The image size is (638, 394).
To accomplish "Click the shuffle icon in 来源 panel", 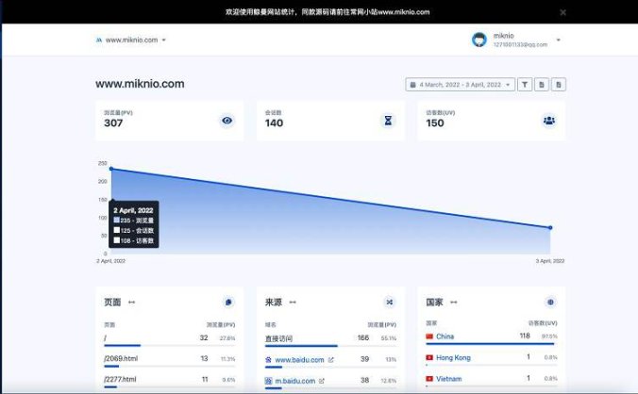I will pos(389,303).
